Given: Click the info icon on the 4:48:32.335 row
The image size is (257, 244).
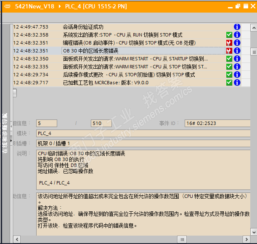Looking at the screenshot, I should tap(237, 67).
